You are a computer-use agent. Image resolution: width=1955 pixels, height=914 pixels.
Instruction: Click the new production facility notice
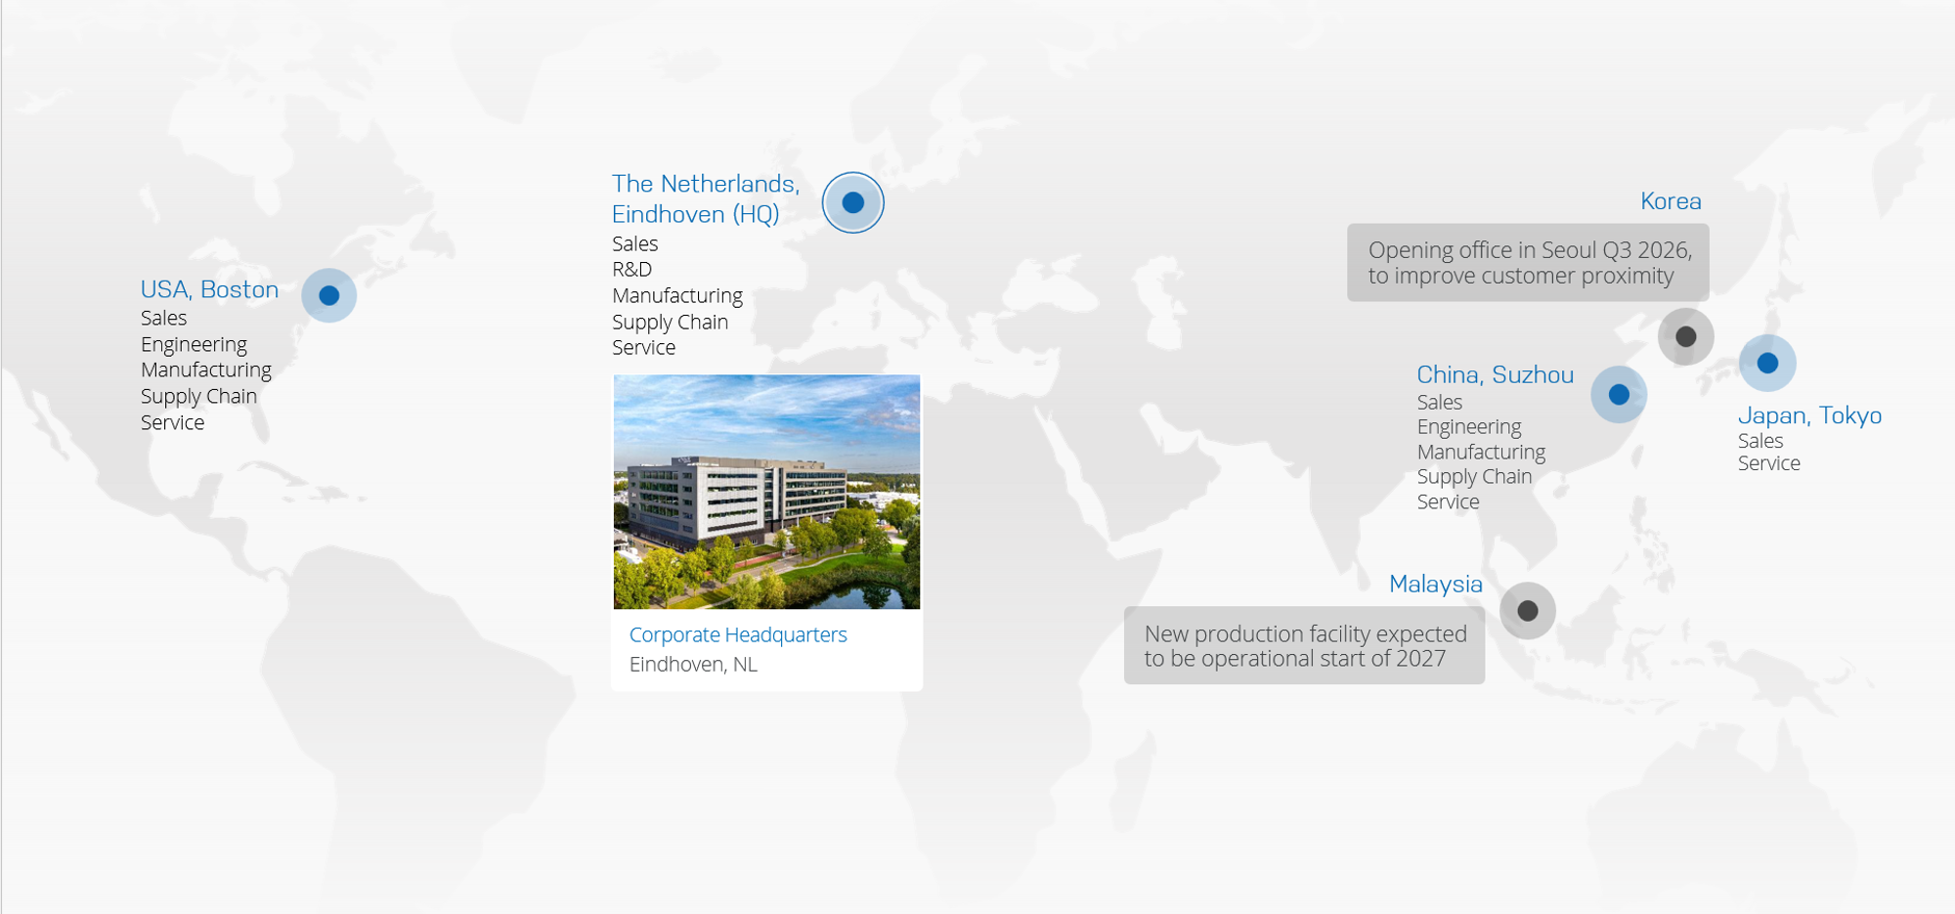1304,646
